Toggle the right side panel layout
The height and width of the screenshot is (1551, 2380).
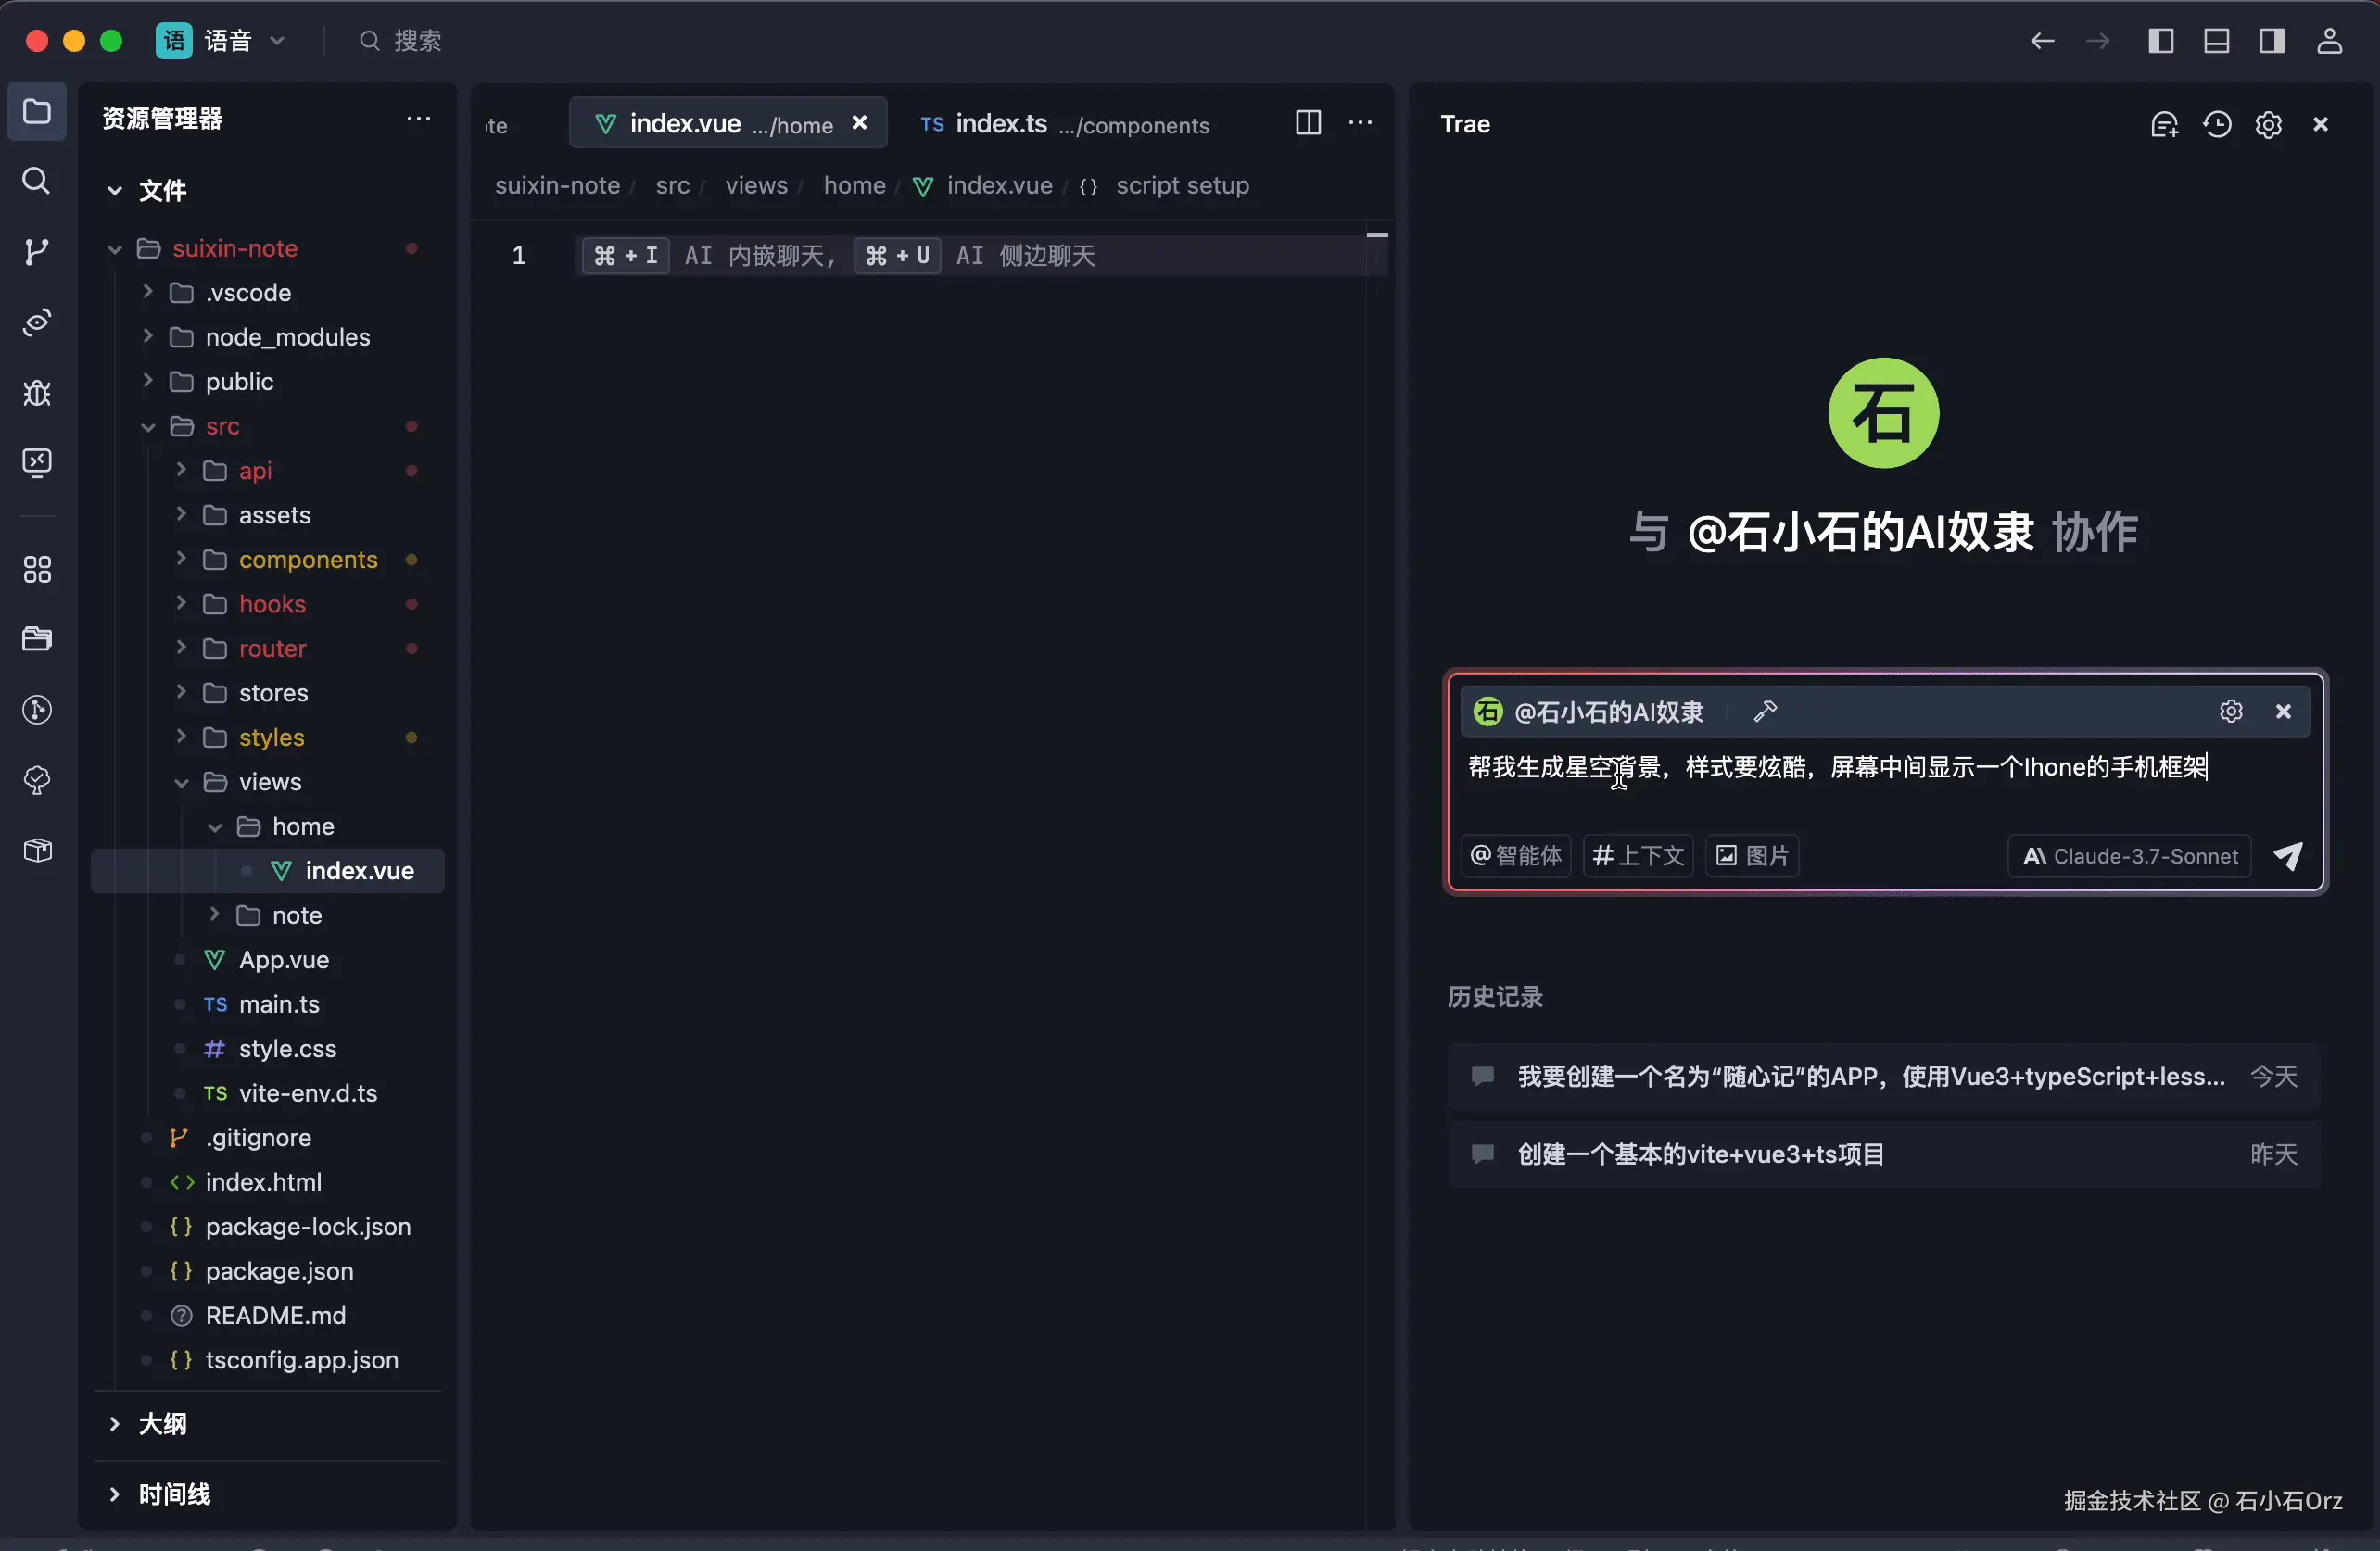(x=2272, y=41)
